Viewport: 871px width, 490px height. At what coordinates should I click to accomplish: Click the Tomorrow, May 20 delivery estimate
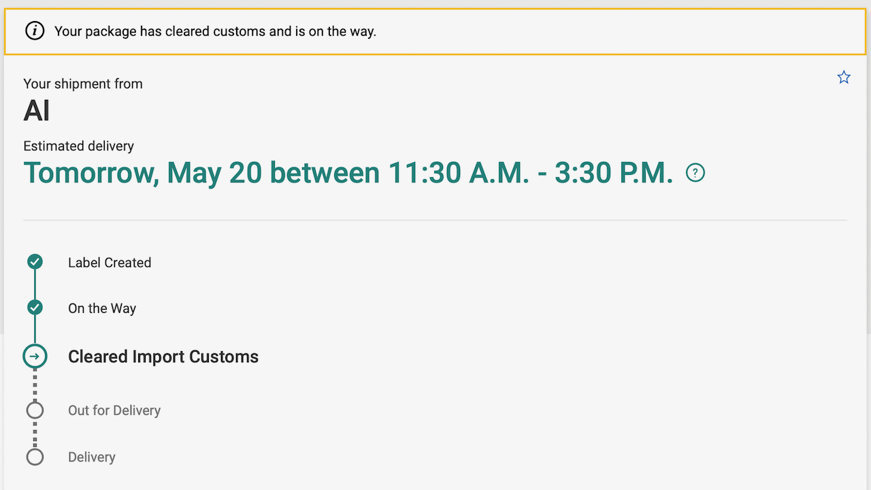pyautogui.click(x=348, y=173)
